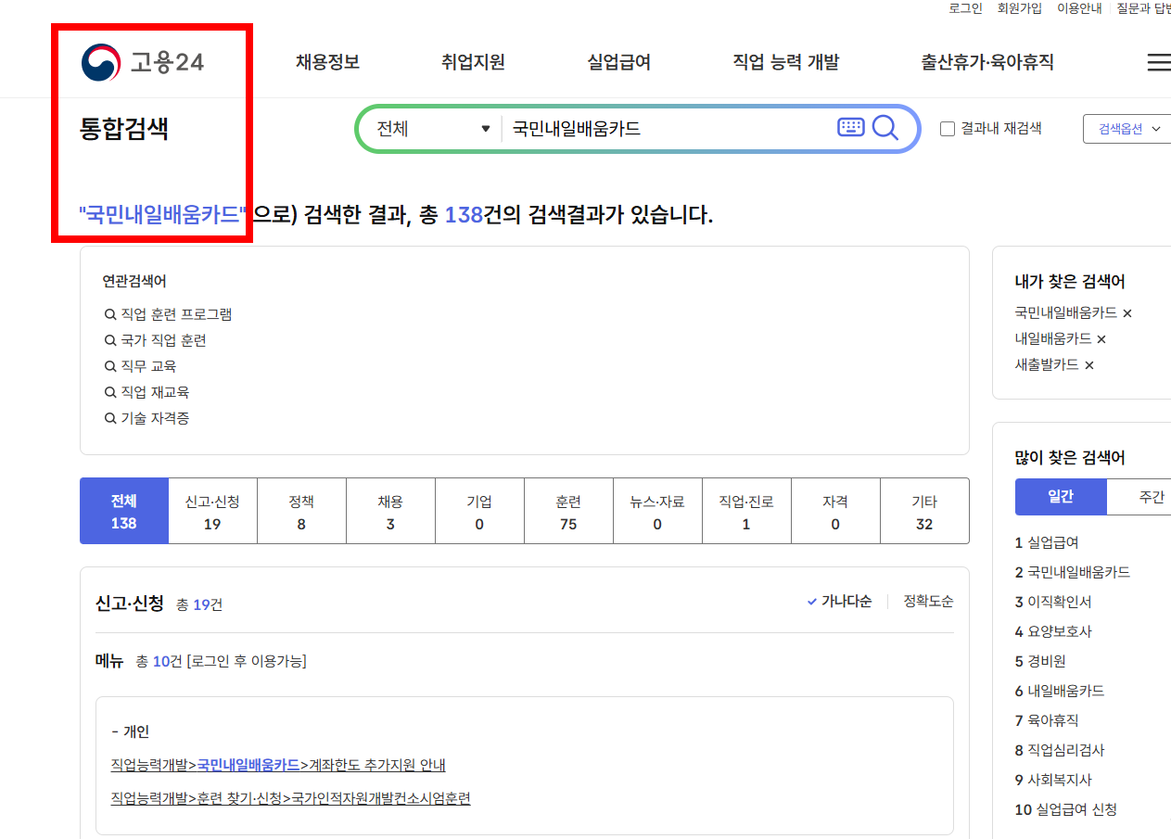Screen dimensions: 1171x839
Task: Remove 새출발카드 from my searches
Action: pyautogui.click(x=1088, y=365)
